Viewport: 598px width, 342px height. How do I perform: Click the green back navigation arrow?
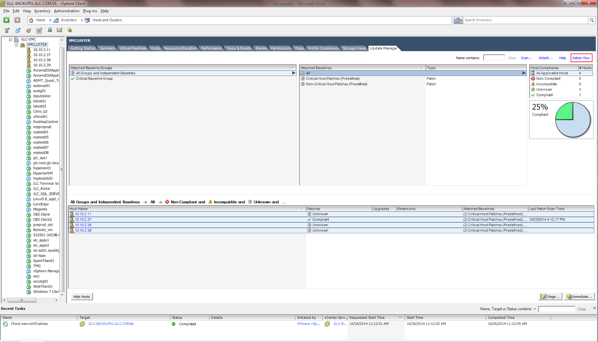6,20
